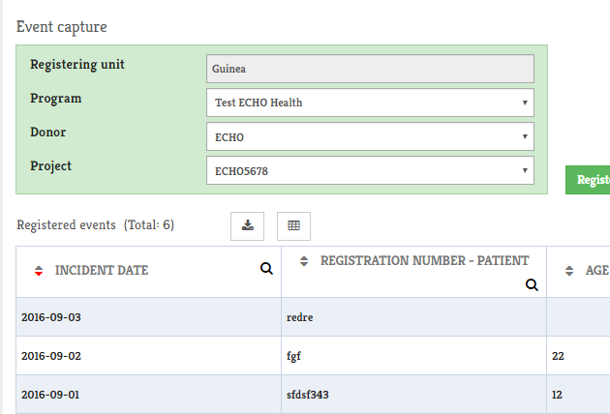Click the registration number cell 'sfdsf343'
The height and width of the screenshot is (414, 610).
click(310, 395)
